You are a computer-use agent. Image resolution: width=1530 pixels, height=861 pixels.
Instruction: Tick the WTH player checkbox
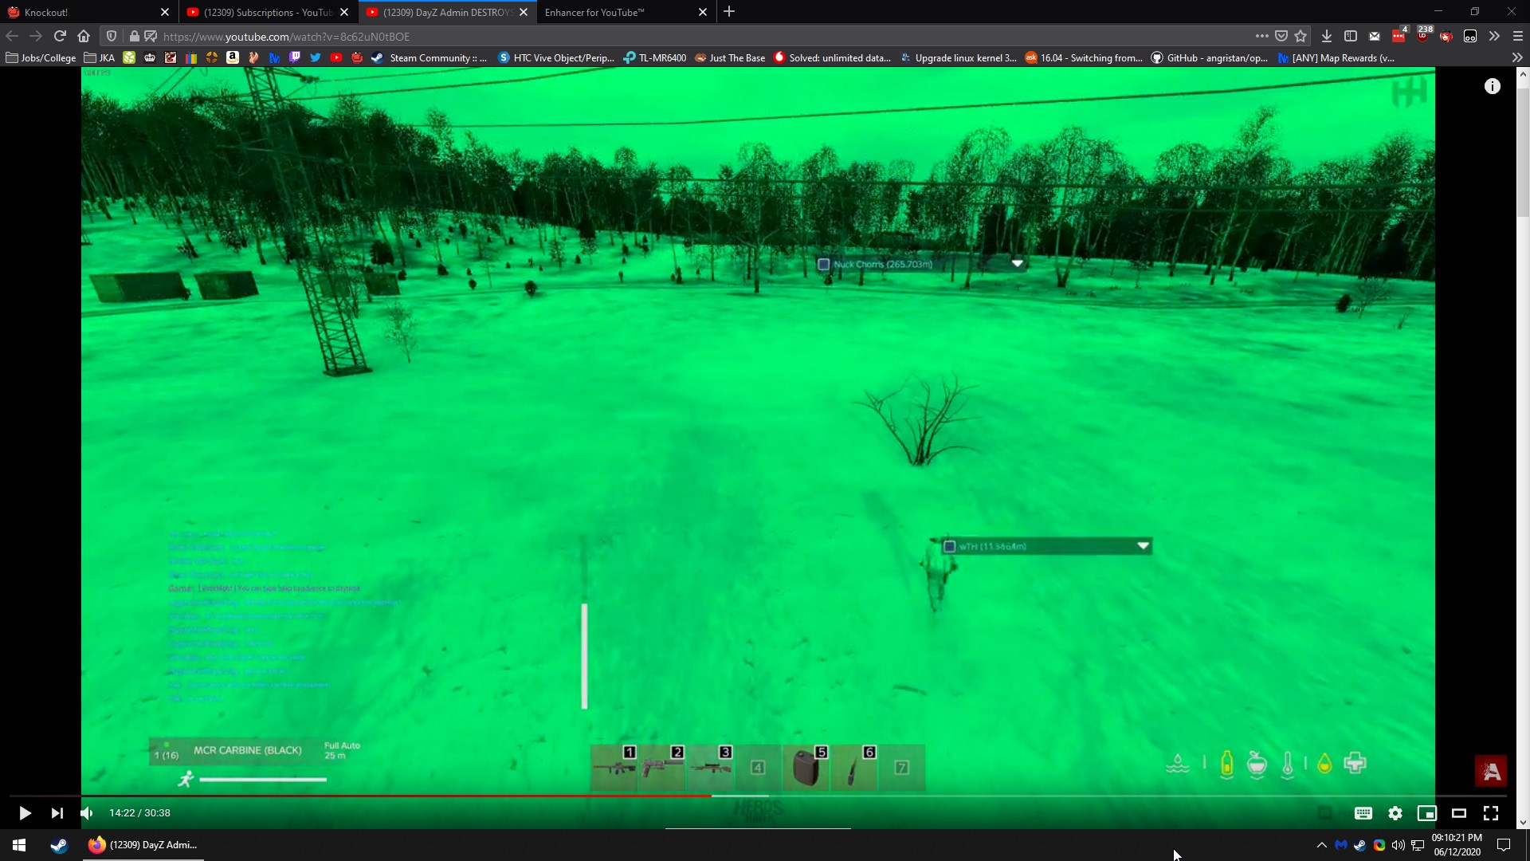949,546
